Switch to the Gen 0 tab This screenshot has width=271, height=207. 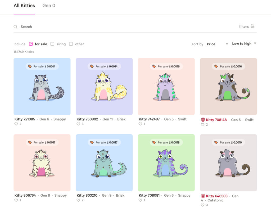point(49,6)
